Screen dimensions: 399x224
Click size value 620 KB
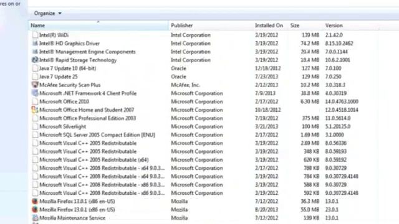point(312,160)
